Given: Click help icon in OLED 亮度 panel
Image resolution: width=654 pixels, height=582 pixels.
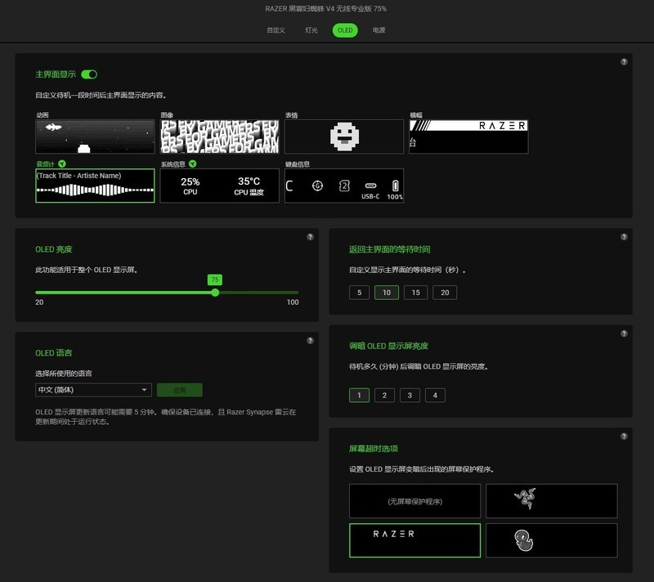Looking at the screenshot, I should tap(311, 237).
